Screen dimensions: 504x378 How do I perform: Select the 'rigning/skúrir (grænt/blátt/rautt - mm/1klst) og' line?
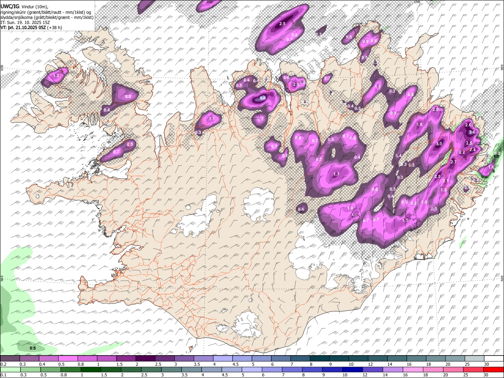(46, 12)
